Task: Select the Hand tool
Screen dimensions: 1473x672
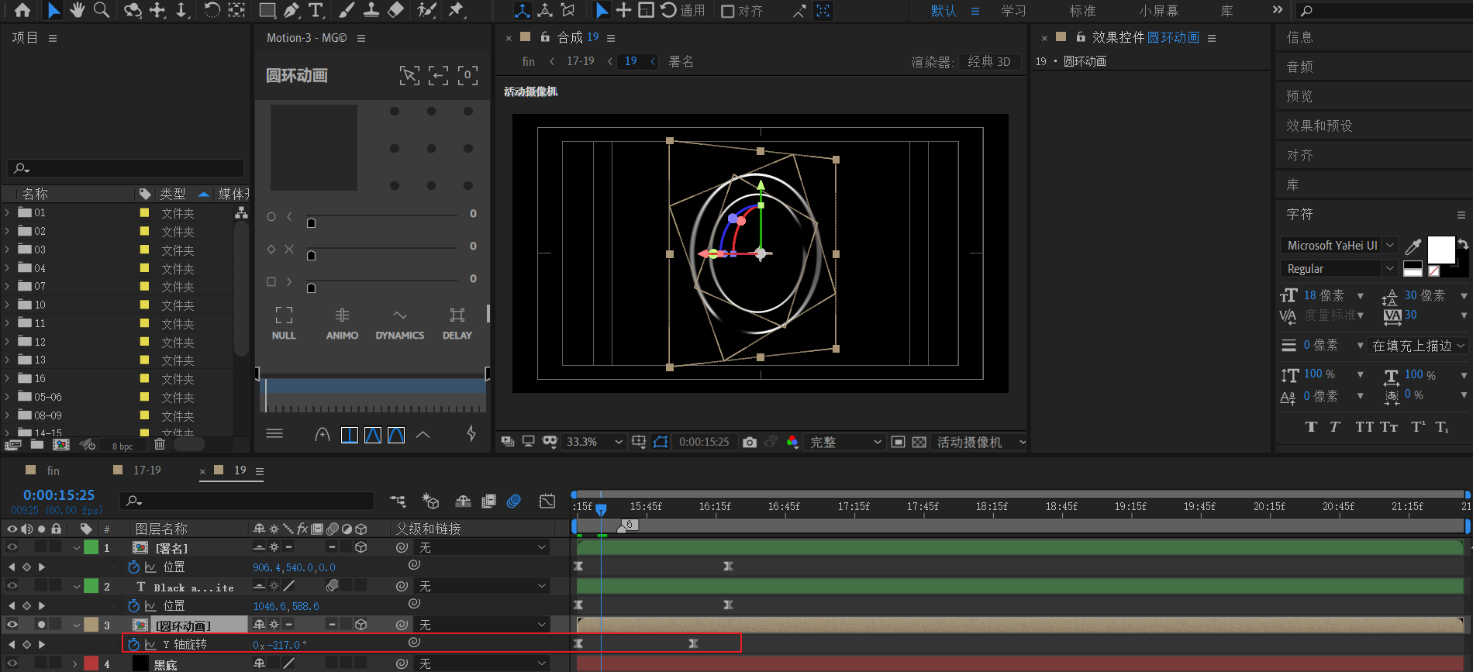Action: (77, 10)
